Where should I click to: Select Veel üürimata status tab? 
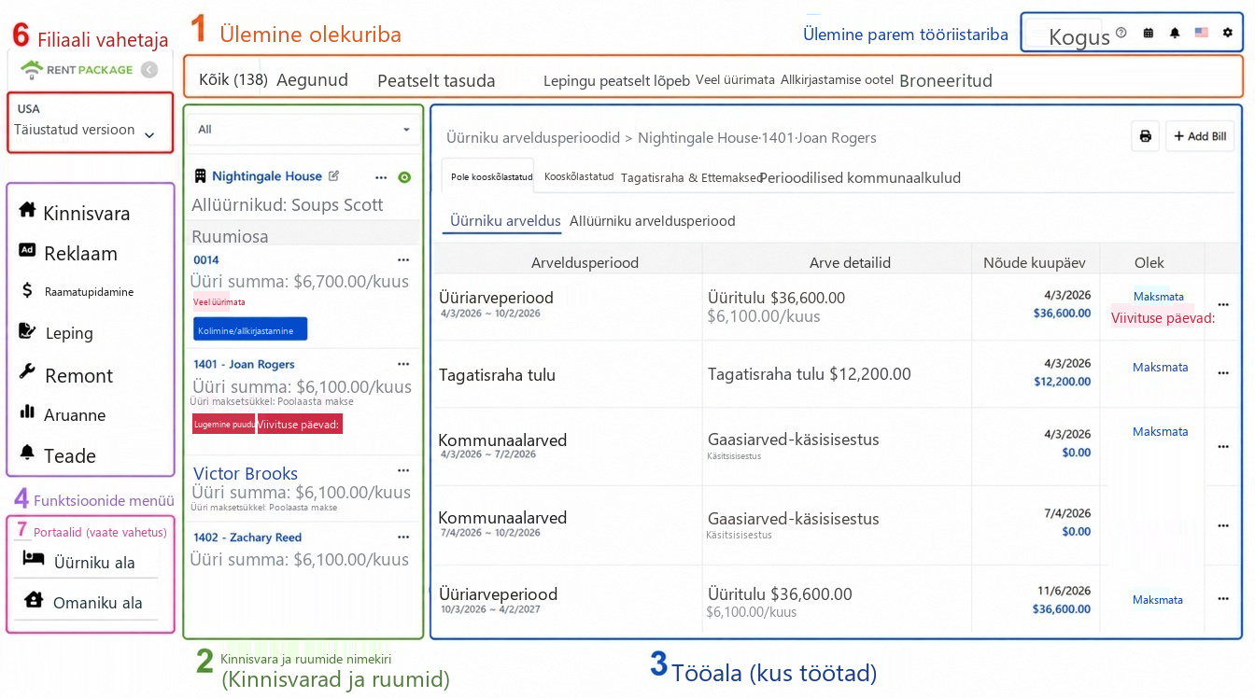point(735,80)
